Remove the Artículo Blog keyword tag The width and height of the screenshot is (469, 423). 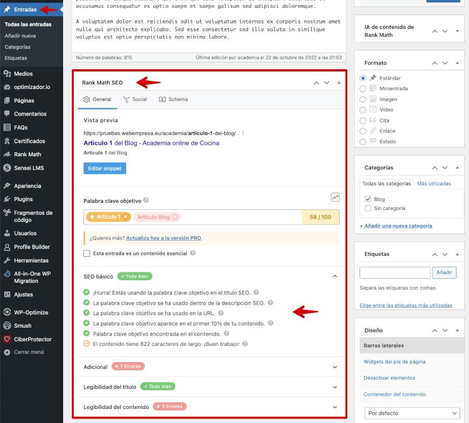point(175,217)
